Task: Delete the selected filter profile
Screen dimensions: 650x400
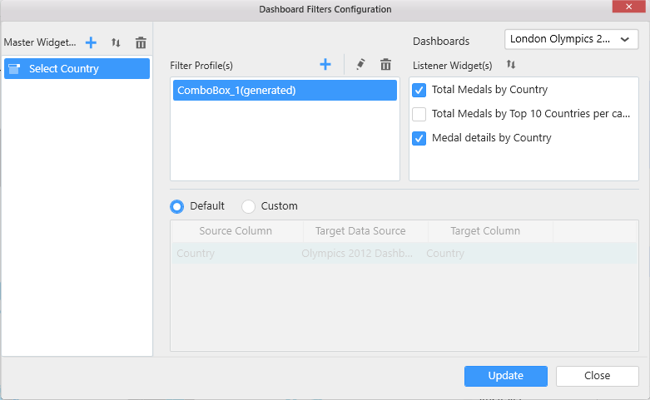Action: coord(385,65)
